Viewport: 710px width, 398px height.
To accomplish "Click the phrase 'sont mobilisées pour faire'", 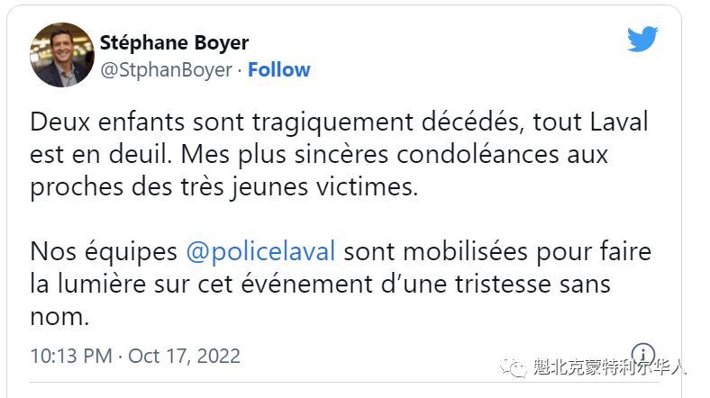I will click(x=497, y=251).
